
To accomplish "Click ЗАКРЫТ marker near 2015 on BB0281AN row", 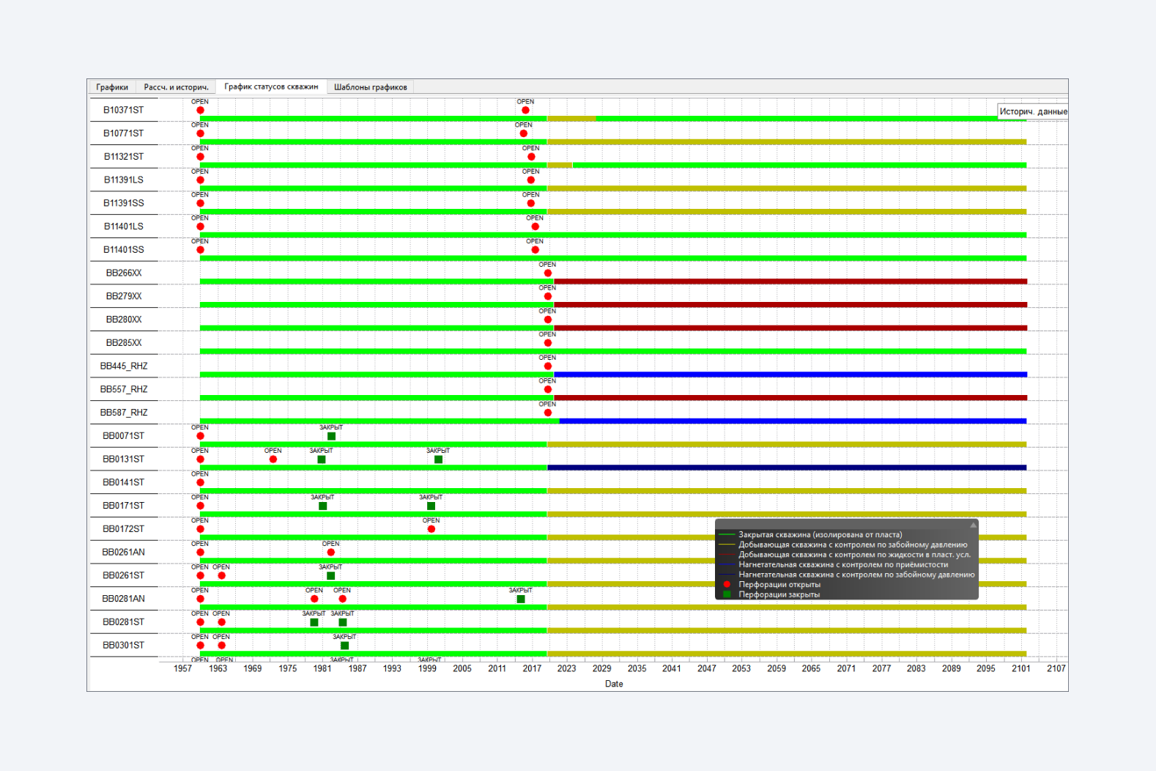I will click(x=520, y=599).
